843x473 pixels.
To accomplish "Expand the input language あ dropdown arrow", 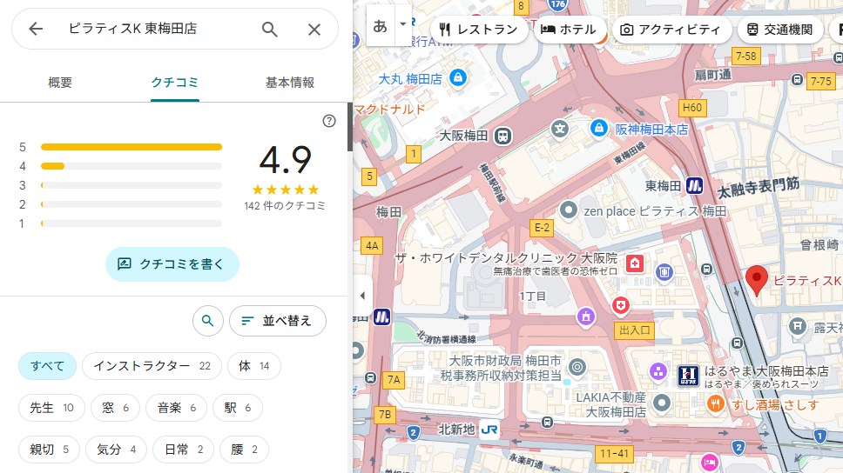I will click(x=402, y=25).
